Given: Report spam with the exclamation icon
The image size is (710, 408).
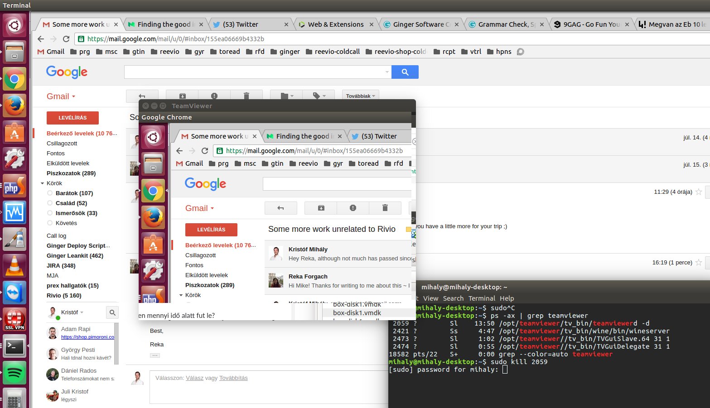Looking at the screenshot, I should click(x=214, y=96).
